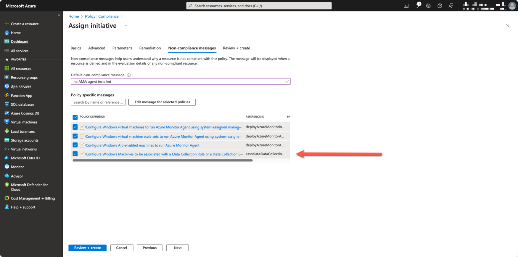Click the Microsoft Azure logo text

tap(21, 6)
